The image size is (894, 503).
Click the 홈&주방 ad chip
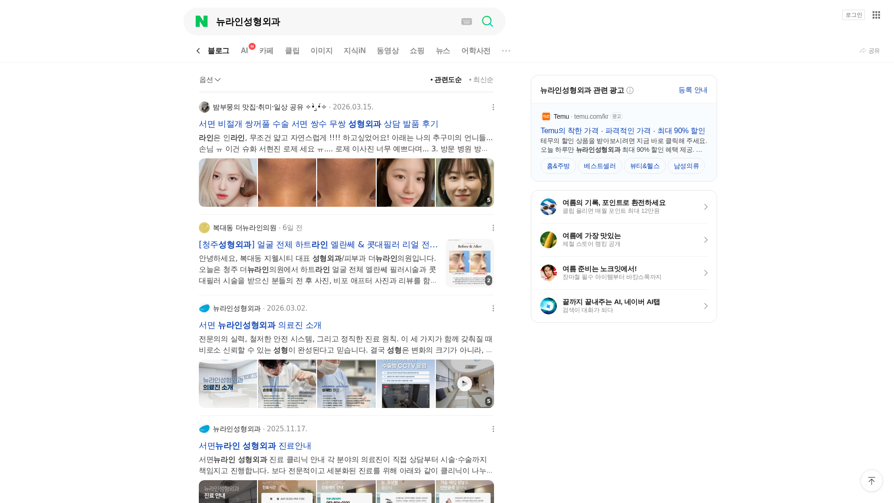click(558, 166)
